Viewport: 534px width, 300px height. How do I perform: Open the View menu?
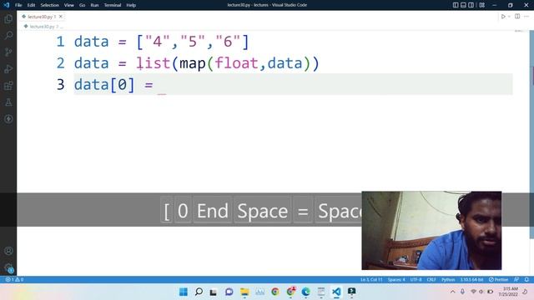point(68,5)
